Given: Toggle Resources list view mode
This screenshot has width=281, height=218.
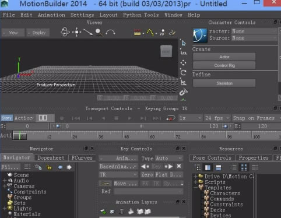Looking at the screenshot, I should point(233,167).
